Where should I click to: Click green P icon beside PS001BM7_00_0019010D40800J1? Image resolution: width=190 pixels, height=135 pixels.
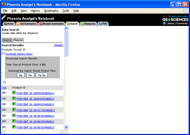(14, 115)
